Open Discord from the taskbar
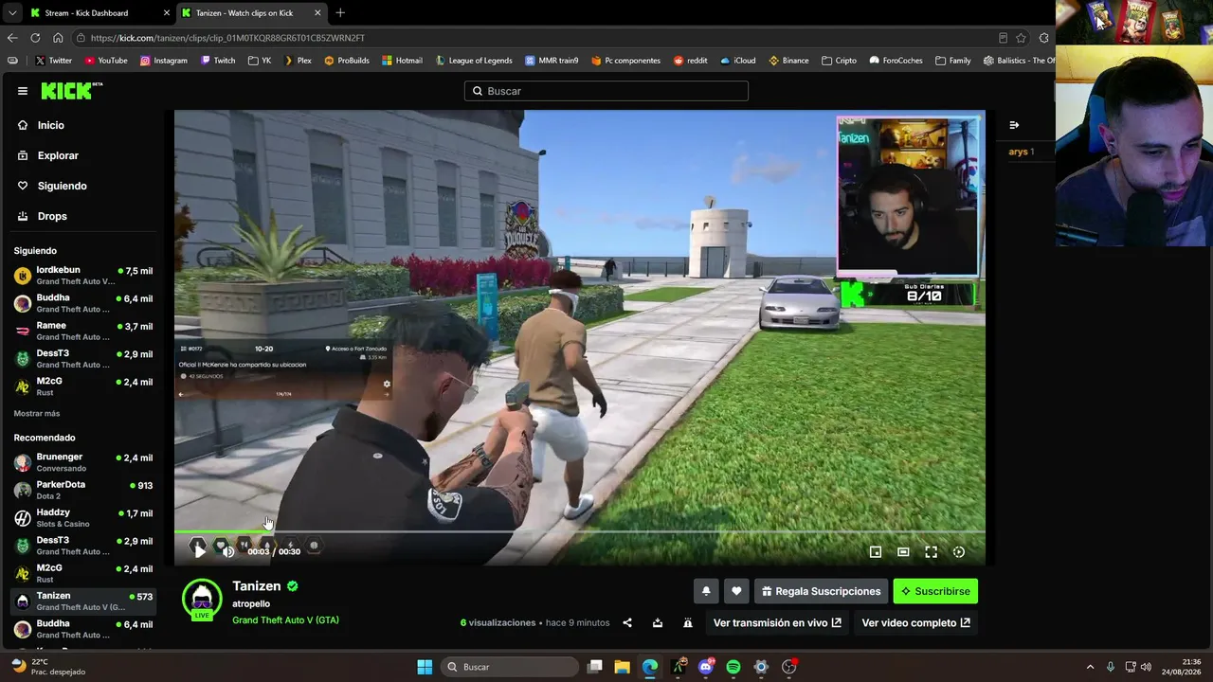 coord(706,667)
